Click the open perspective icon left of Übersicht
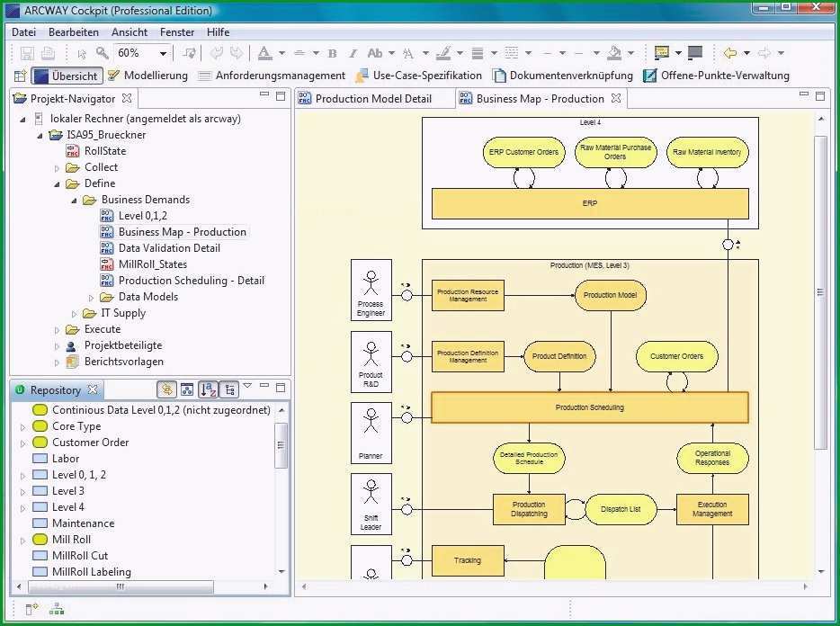The width and height of the screenshot is (840, 626). (20, 76)
